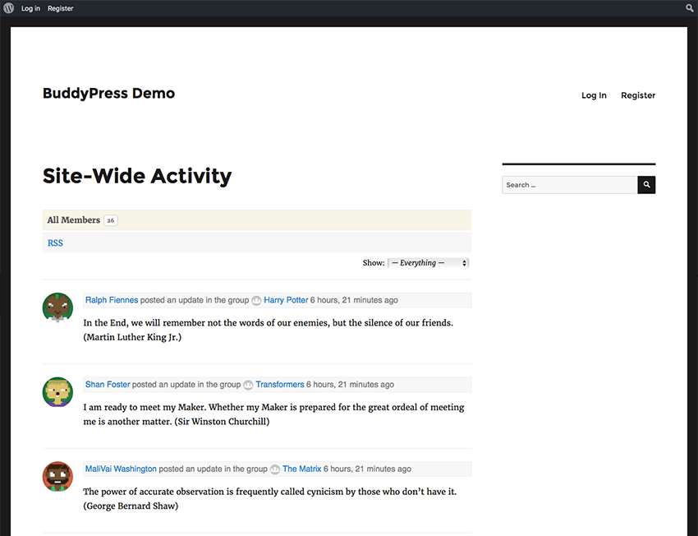Click The Matrix group avatar
Viewport: 698px width, 536px height.
coord(275,469)
